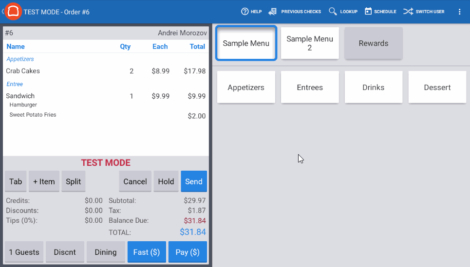Open the Entrees menu group
Viewport: 470px width, 267px height.
310,87
